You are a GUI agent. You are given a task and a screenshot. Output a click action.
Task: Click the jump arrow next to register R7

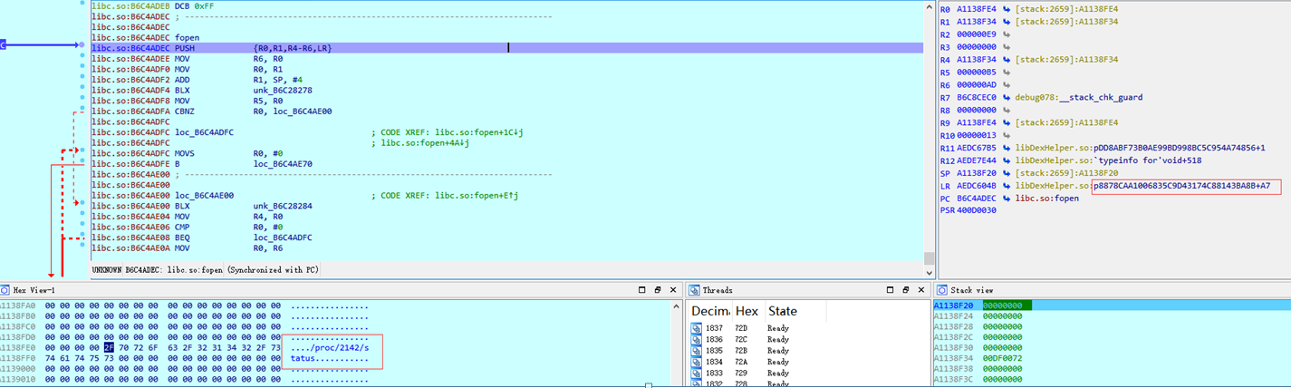1007,97
